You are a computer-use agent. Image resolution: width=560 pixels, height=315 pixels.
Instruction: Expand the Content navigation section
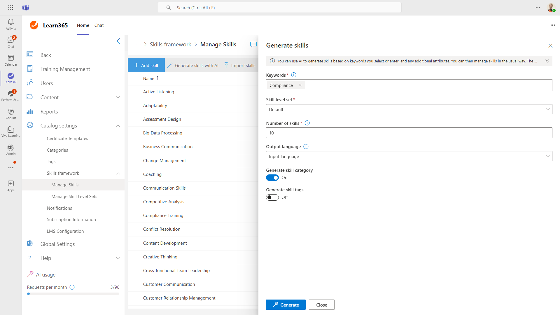(x=118, y=97)
